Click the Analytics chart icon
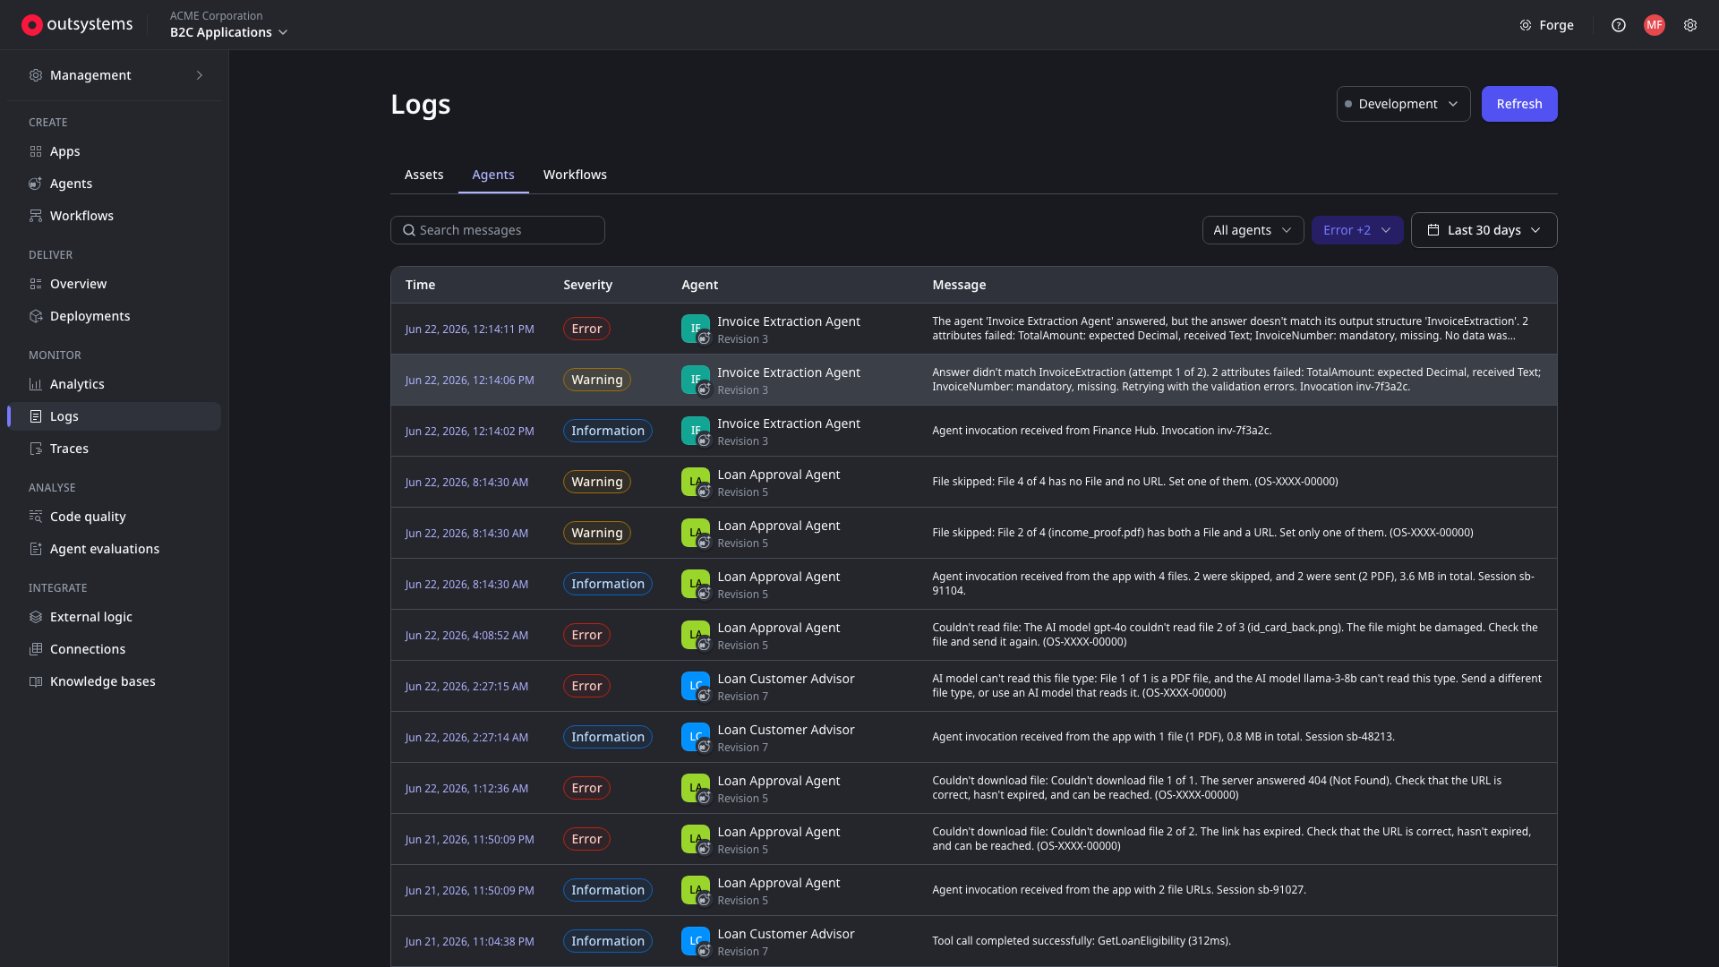The height and width of the screenshot is (967, 1719). tap(36, 384)
